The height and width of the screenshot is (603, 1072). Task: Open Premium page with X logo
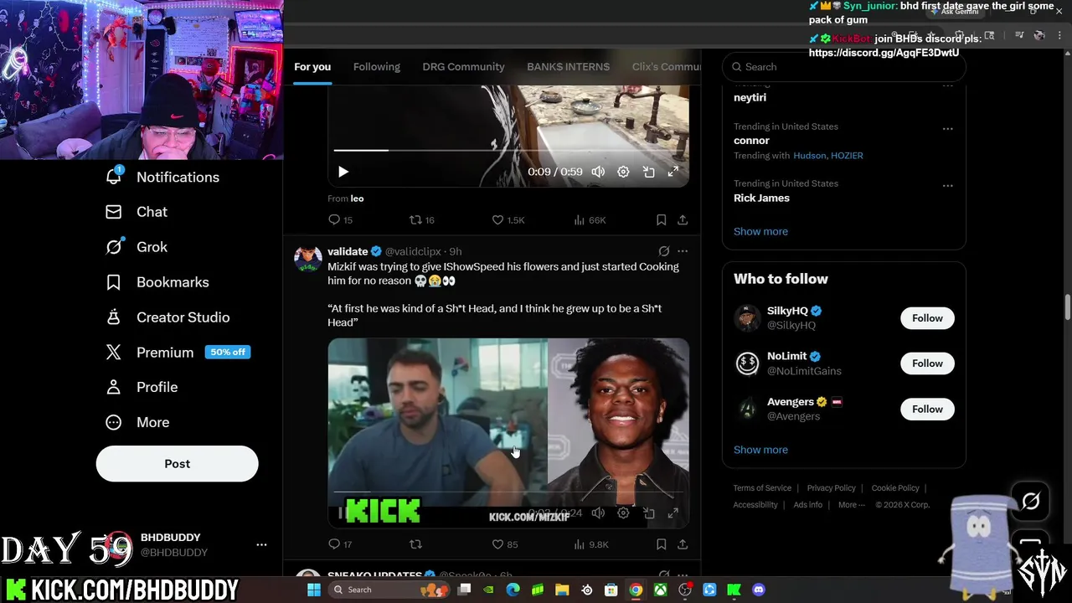pyautogui.click(x=178, y=353)
